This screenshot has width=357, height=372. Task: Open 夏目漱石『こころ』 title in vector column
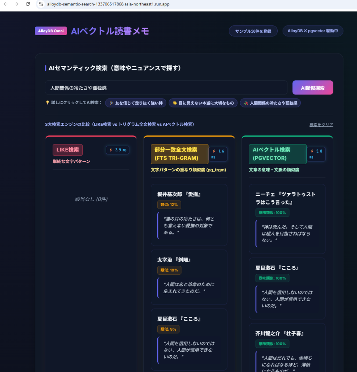pos(277,268)
